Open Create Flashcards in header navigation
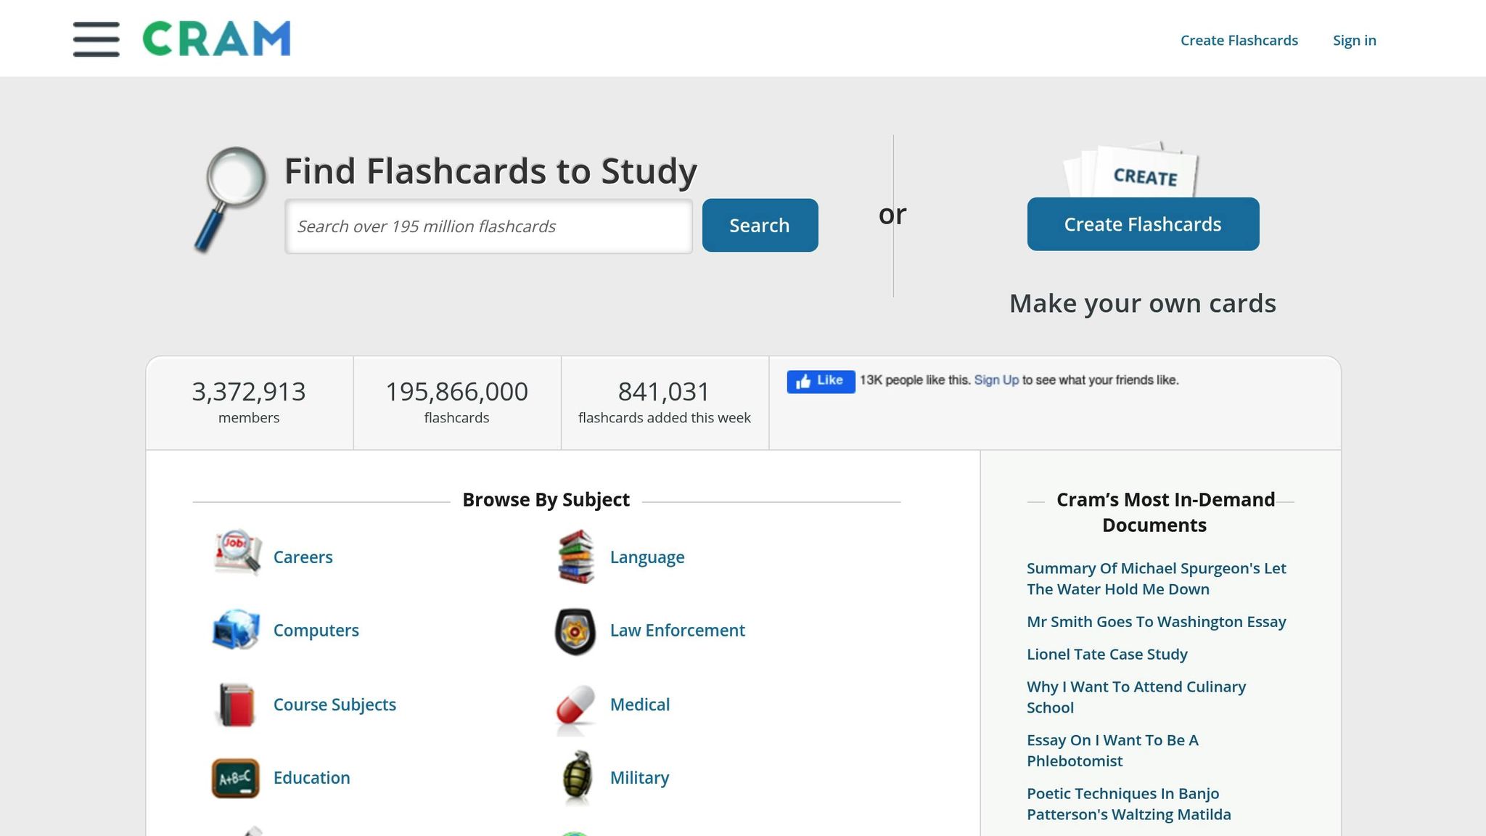Viewport: 1486px width, 836px height. 1239,41
